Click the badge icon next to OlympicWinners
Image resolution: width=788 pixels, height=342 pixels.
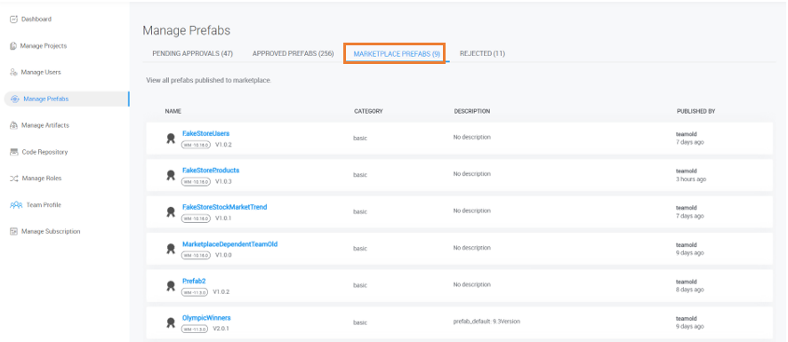click(171, 323)
